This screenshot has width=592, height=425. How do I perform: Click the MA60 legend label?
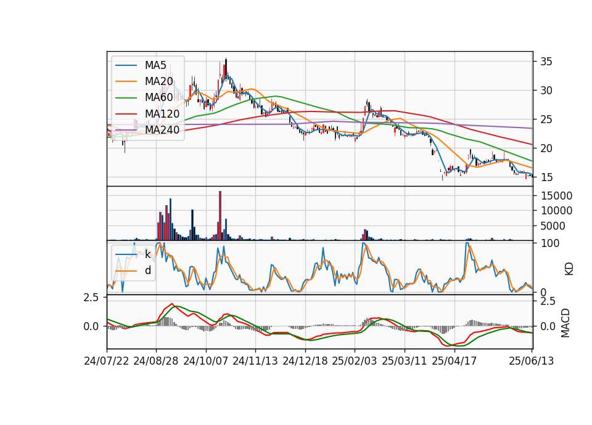158,97
